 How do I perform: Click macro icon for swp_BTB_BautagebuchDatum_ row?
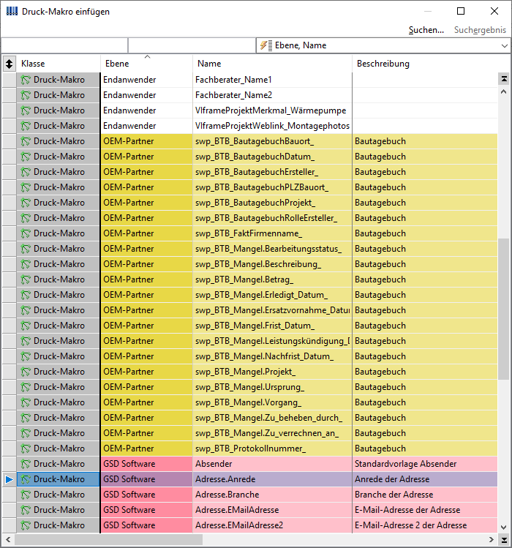[26, 157]
